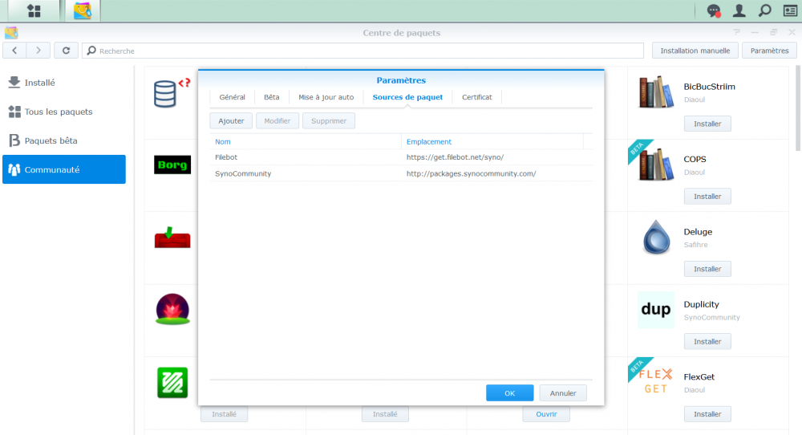
Task: Click the help question mark icon
Action: [x=736, y=32]
